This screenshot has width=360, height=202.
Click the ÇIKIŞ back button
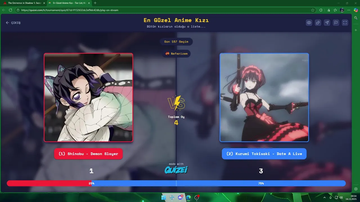point(13,23)
